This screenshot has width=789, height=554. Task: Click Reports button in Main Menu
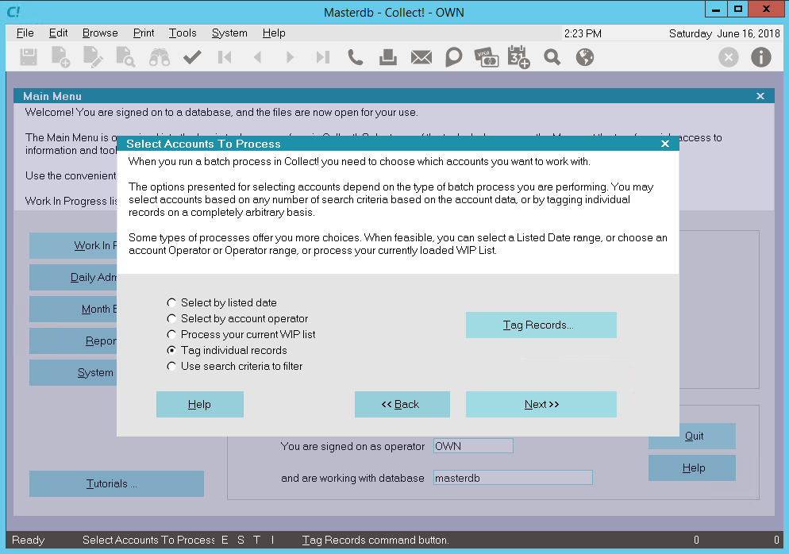73,340
